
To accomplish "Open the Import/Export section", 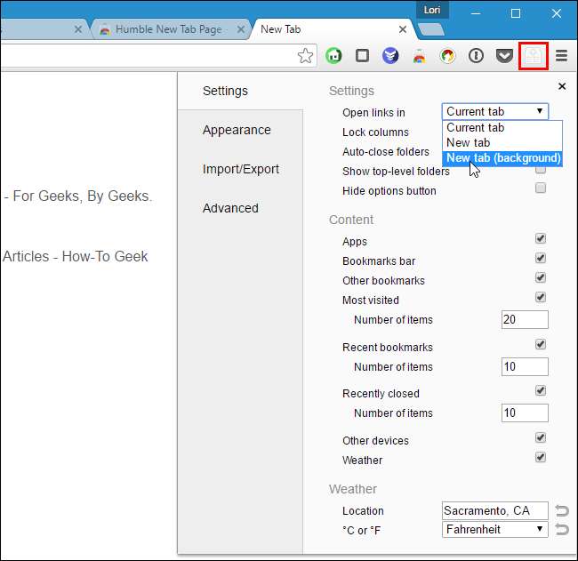I will [x=241, y=169].
